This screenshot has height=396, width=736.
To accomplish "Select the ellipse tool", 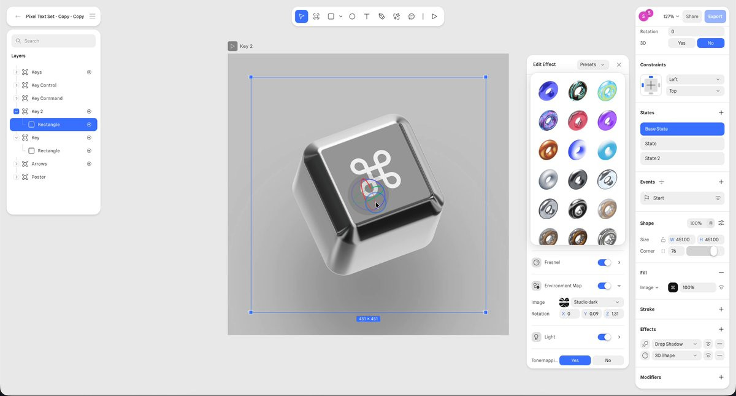I will point(352,17).
